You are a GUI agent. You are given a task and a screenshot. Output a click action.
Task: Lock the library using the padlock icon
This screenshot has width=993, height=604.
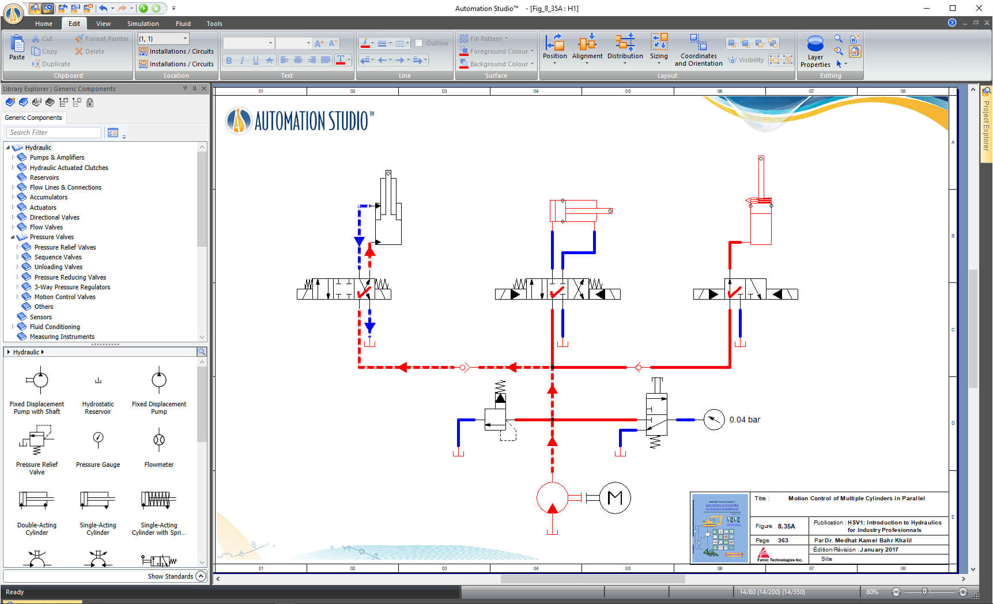[90, 102]
